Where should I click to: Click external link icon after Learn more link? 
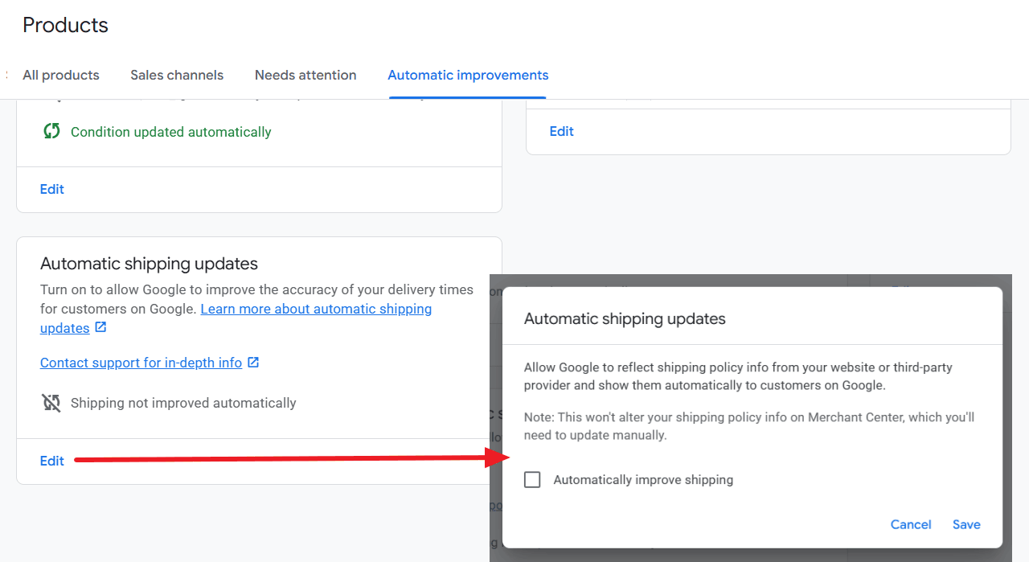100,328
